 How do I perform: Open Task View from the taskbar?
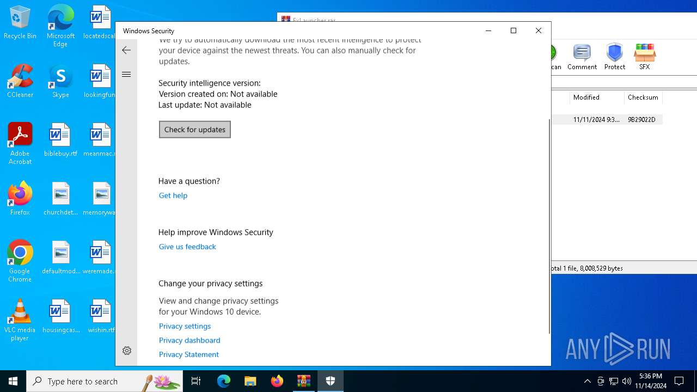point(196,381)
